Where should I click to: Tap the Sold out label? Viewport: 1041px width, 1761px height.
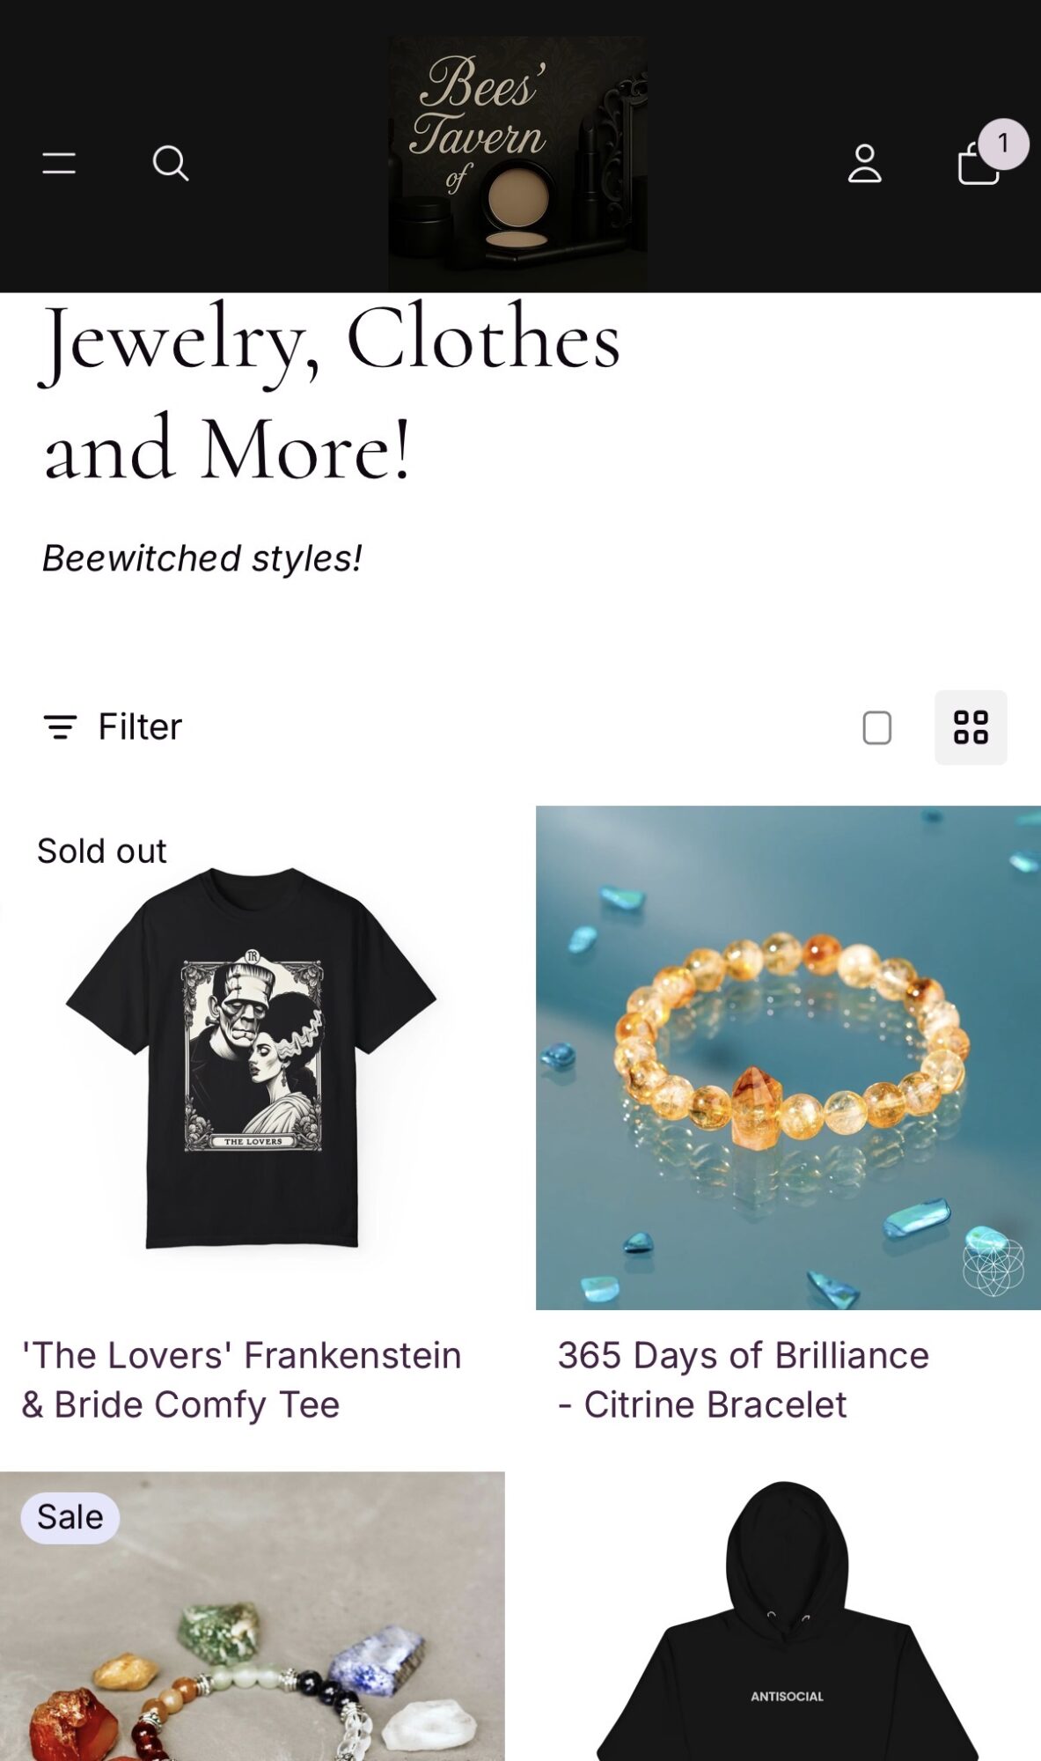[102, 851]
